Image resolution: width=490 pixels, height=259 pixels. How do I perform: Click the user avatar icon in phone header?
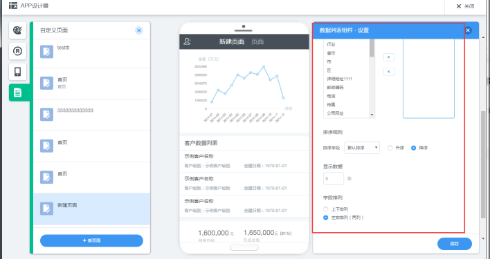click(x=187, y=41)
